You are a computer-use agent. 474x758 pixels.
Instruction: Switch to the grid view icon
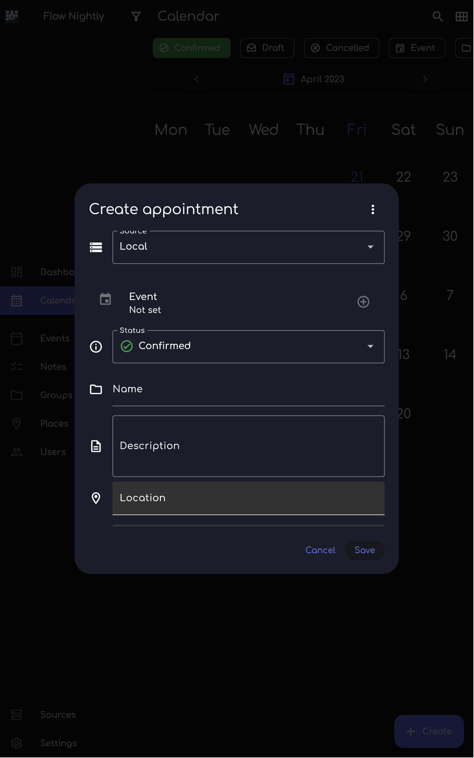461,16
